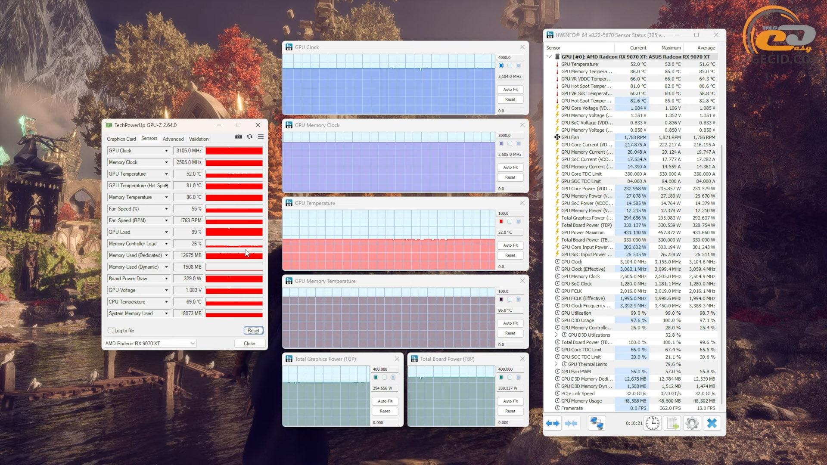Viewport: 827px width, 465px height.
Task: Click GPU Fan icon in HWiNFO list
Action: [x=557, y=137]
